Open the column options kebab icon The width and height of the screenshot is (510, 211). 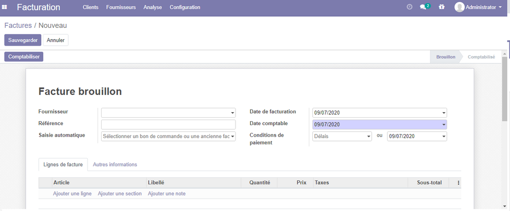458,183
